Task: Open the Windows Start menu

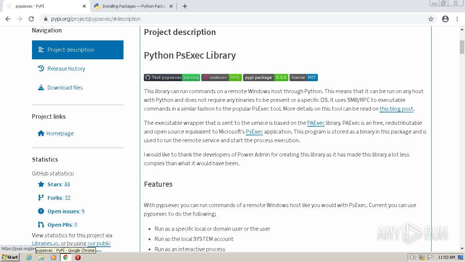Action: 10,257
